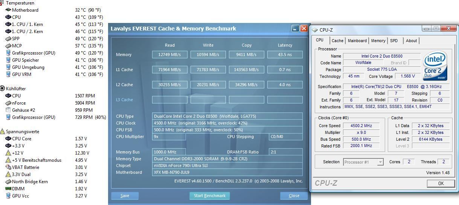Click the nForce fan icon
Image resolution: width=459 pixels, height=205 pixels.
pos(8,103)
